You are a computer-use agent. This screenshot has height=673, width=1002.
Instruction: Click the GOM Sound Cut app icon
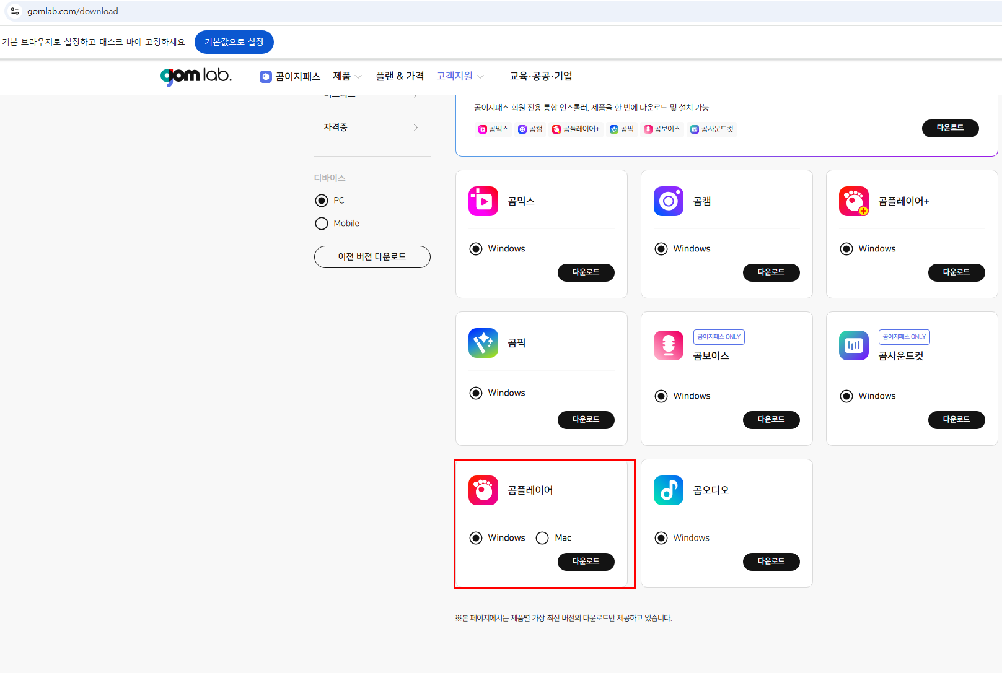click(854, 345)
